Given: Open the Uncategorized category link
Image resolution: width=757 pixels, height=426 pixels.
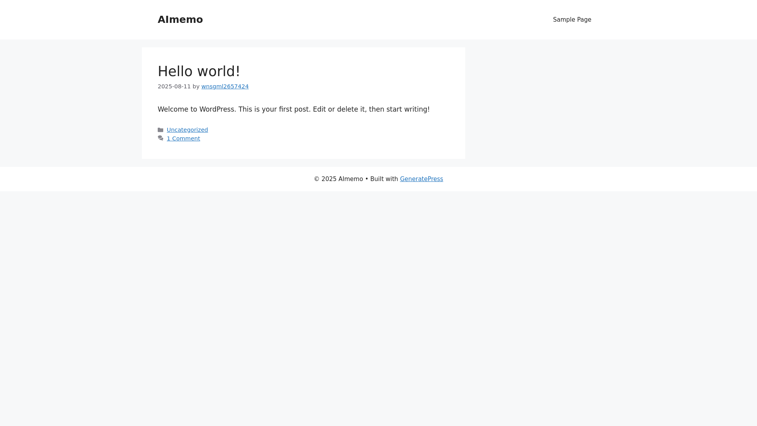Looking at the screenshot, I should [x=187, y=130].
